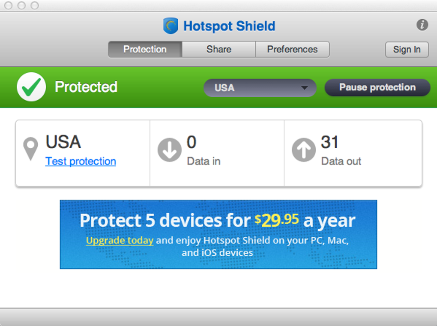Go to the Preferences tab
Viewport: 437px width, 326px height.
(292, 49)
